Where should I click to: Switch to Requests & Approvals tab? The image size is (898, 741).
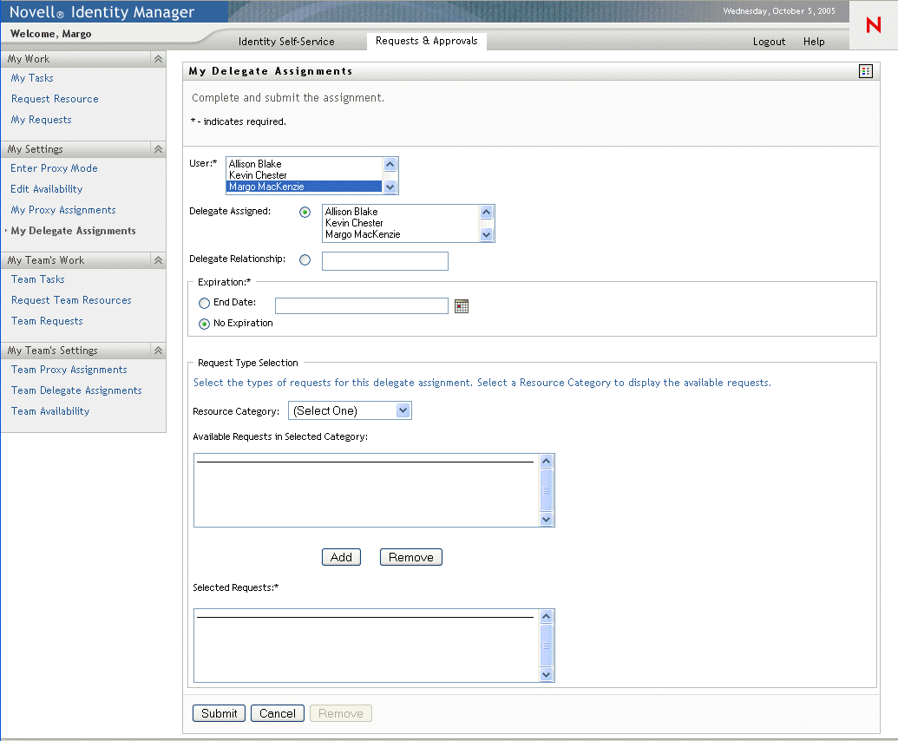[427, 41]
